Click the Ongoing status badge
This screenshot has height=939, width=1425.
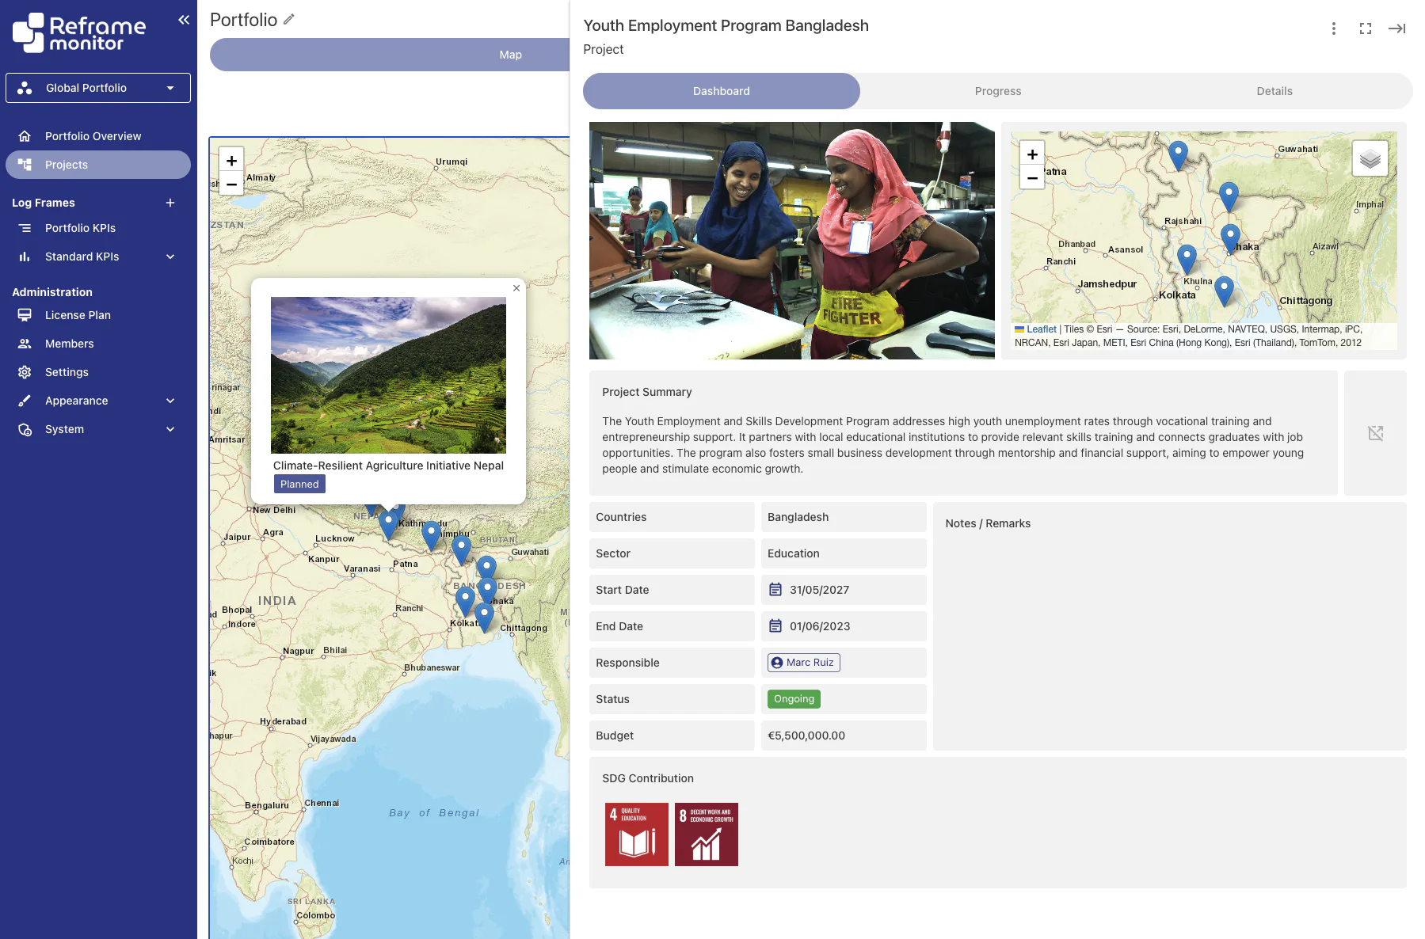click(x=794, y=699)
